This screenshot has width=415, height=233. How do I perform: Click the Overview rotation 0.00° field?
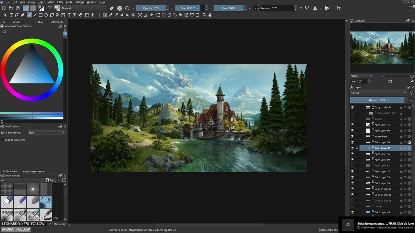click(x=362, y=82)
